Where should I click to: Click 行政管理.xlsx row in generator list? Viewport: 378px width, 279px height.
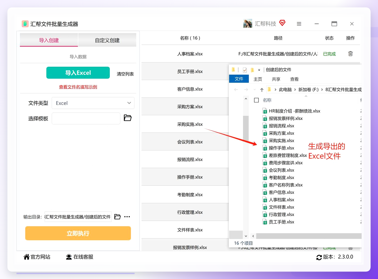185,212
